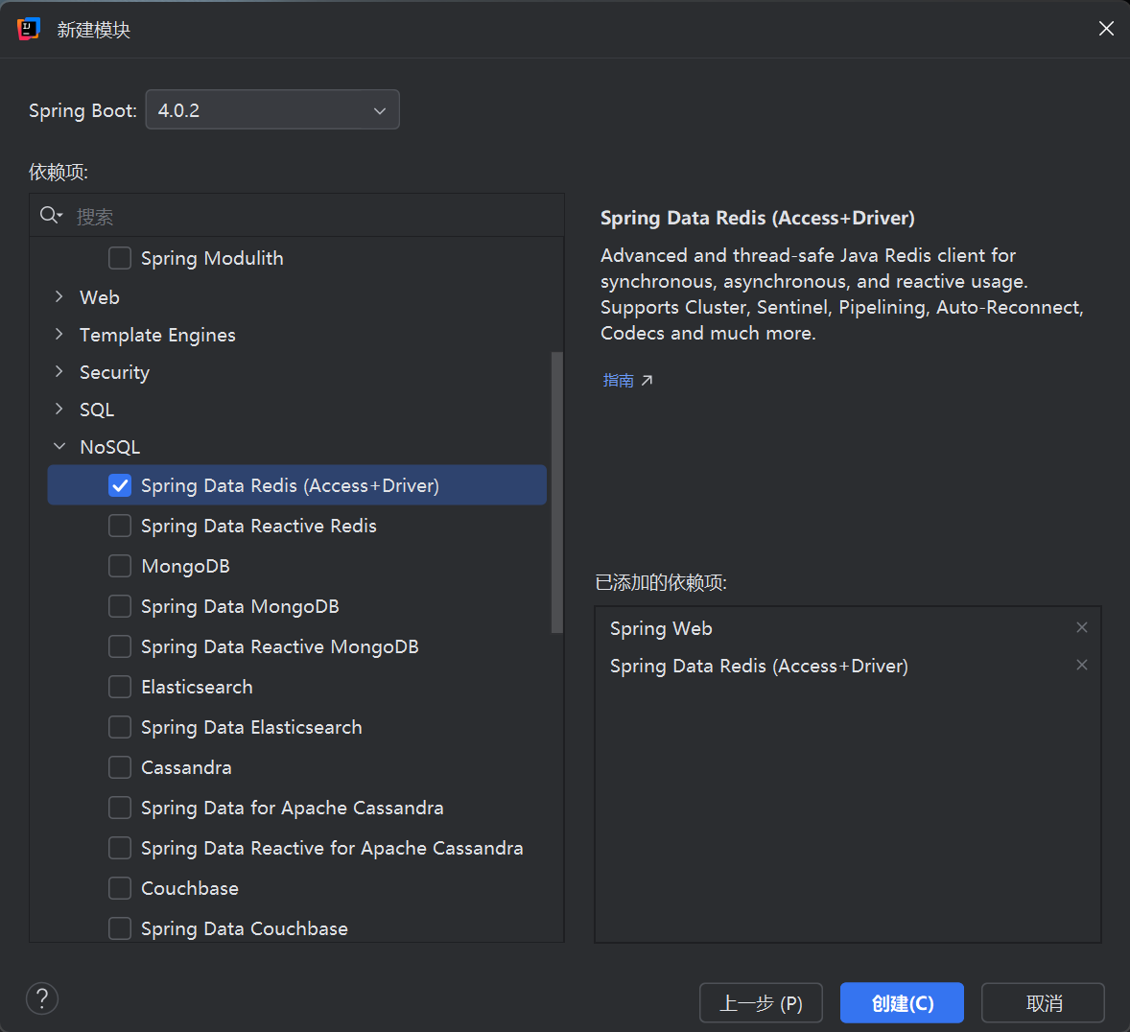The width and height of the screenshot is (1130, 1032).
Task: Check the Spring Data Couchbase checkbox
Action: pos(120,929)
